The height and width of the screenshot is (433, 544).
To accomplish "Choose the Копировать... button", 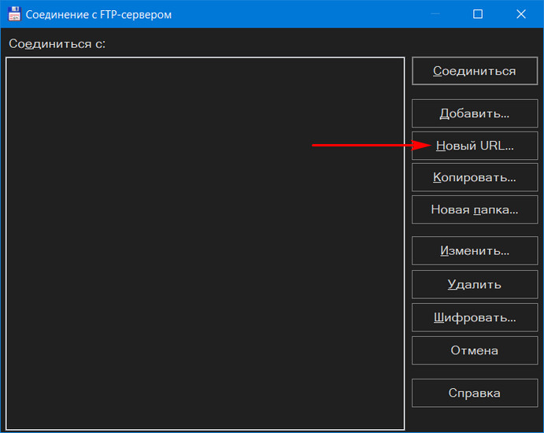I will point(475,178).
